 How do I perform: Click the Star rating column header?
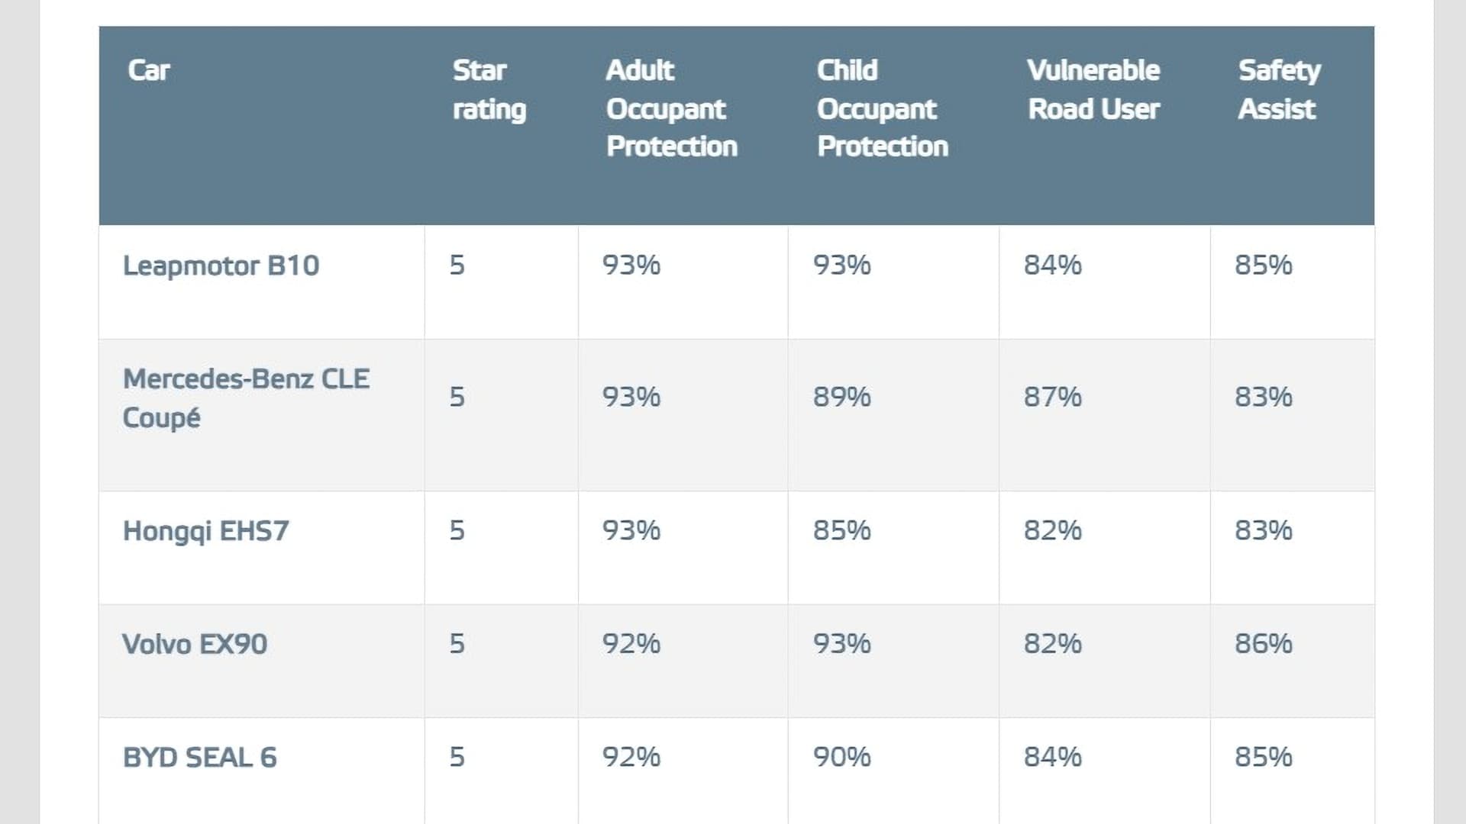489,89
